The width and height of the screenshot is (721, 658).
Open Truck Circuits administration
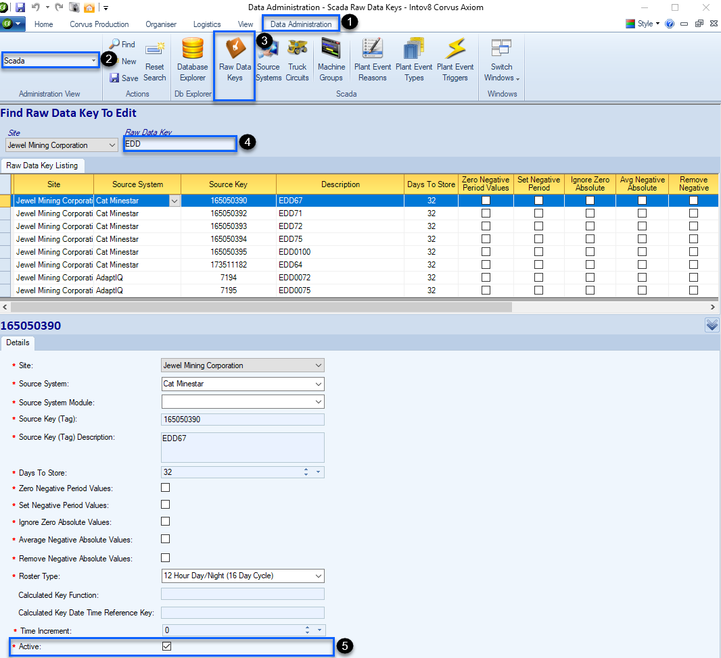pyautogui.click(x=297, y=61)
